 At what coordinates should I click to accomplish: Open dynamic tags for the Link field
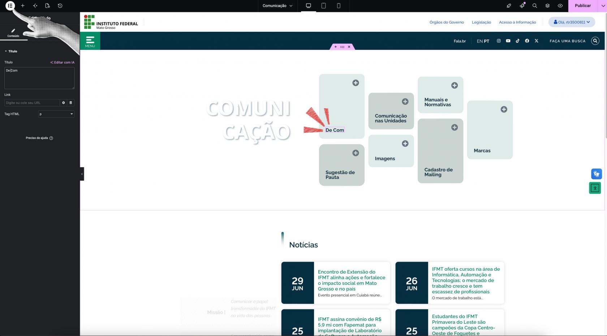71,103
